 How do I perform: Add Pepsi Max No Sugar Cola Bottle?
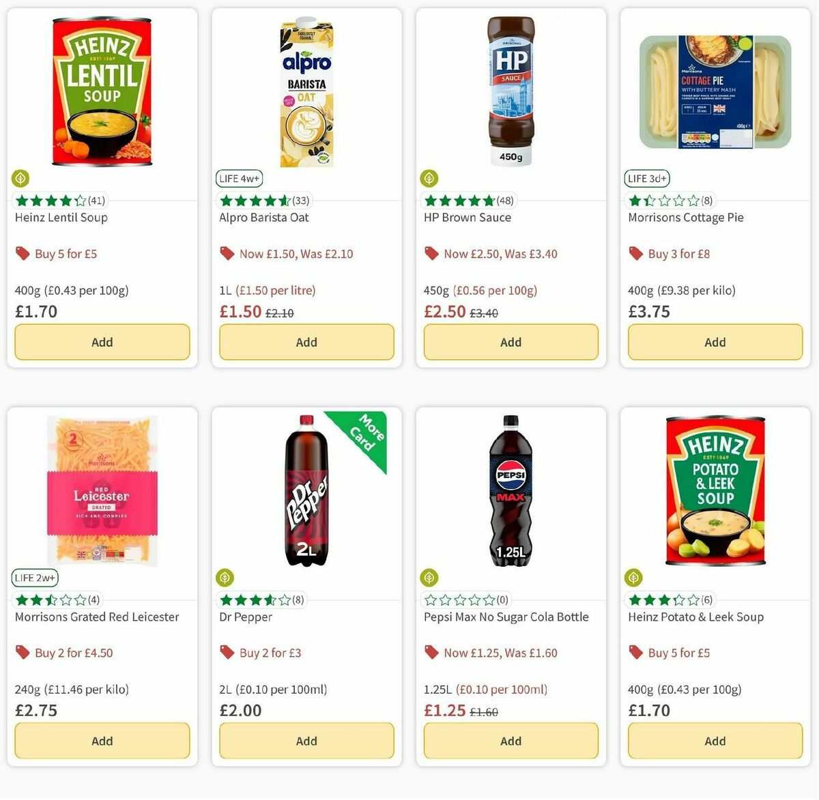click(511, 741)
